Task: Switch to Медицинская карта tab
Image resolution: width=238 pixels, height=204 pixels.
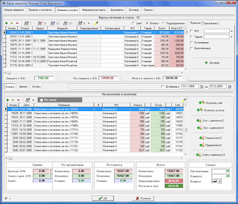Action: point(94,10)
